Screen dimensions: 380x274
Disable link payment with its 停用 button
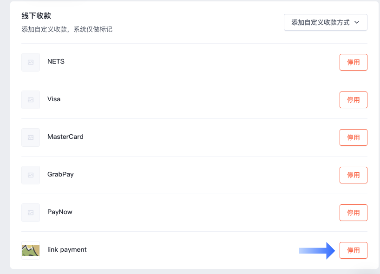pyautogui.click(x=354, y=250)
